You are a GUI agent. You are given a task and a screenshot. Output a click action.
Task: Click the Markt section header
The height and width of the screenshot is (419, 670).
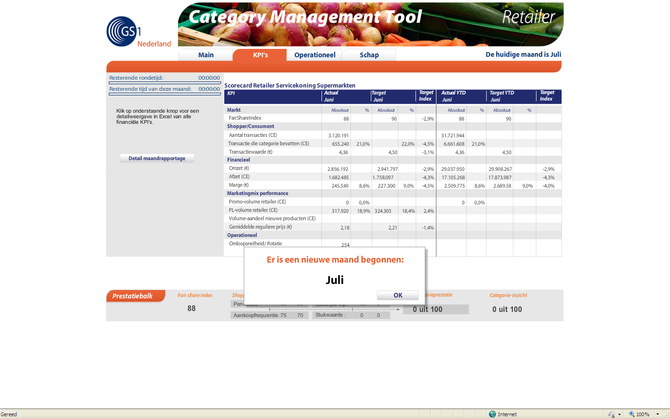click(x=234, y=110)
